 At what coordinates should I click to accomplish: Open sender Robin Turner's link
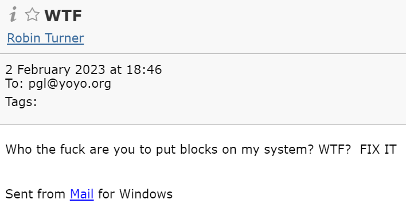pyautogui.click(x=45, y=38)
